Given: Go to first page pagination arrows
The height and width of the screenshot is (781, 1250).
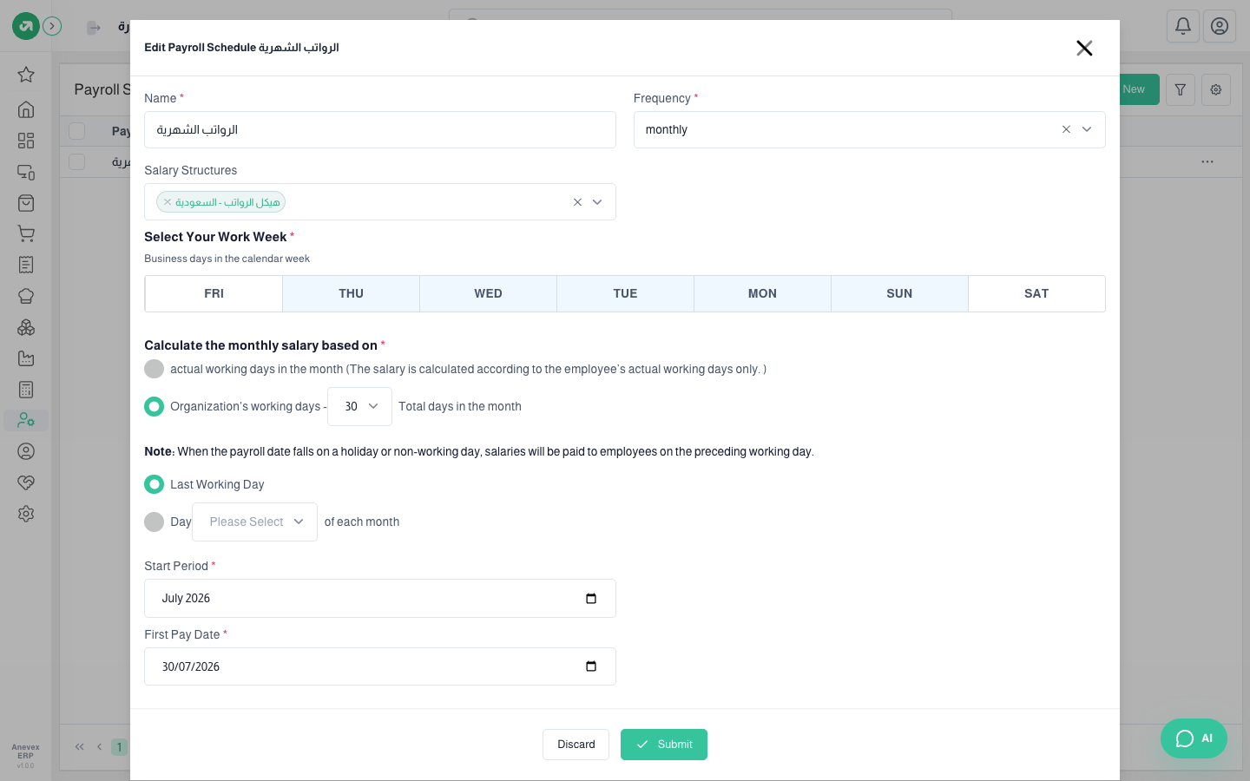Looking at the screenshot, I should [x=80, y=747].
